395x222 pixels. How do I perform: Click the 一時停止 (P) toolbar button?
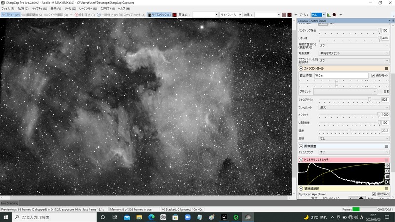click(x=107, y=15)
